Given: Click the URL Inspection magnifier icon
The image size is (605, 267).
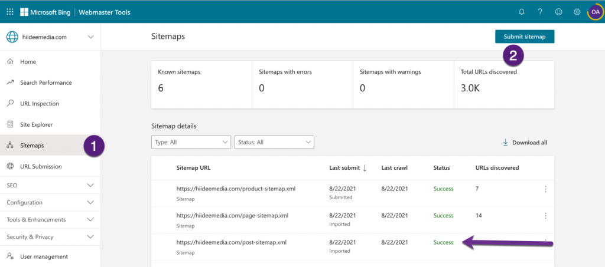Looking at the screenshot, I should tap(11, 104).
